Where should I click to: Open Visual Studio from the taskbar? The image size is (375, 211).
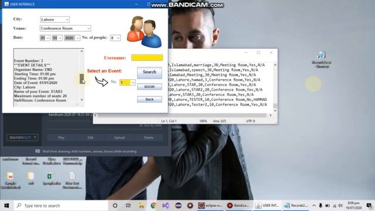tap(166, 206)
